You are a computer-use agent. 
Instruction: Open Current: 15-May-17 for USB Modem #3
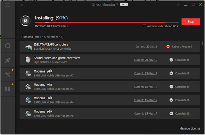tap(146, 87)
